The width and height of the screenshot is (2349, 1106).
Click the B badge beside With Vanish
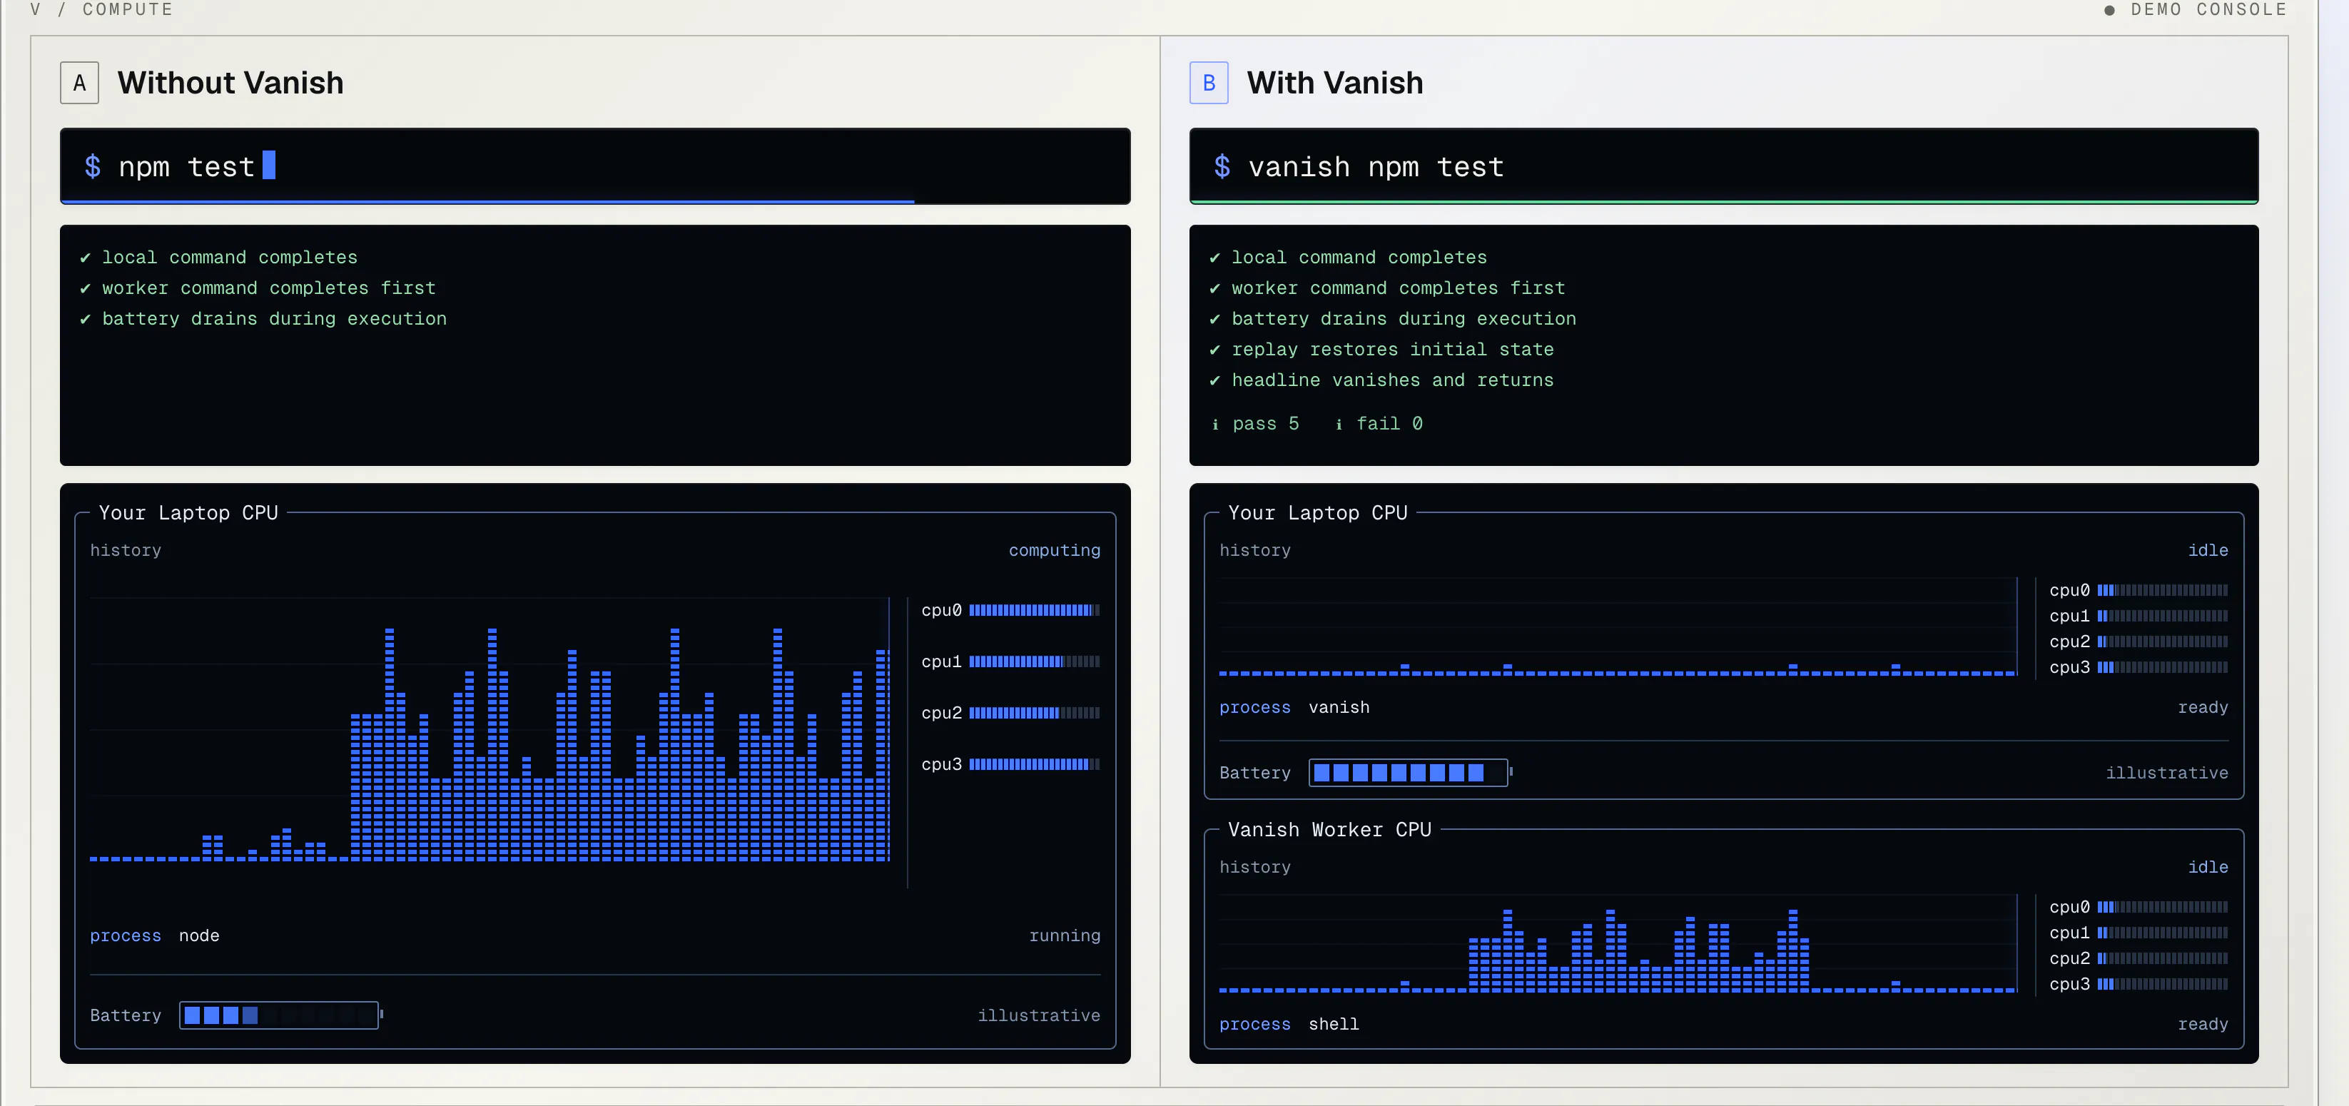(x=1208, y=83)
